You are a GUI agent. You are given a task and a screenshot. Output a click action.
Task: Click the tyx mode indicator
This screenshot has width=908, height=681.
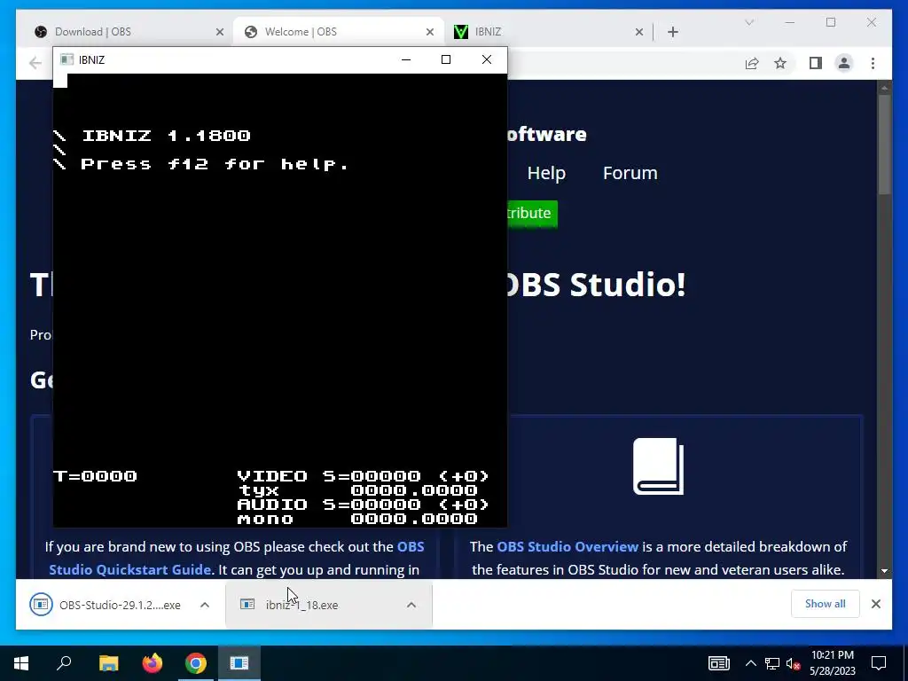[258, 490]
